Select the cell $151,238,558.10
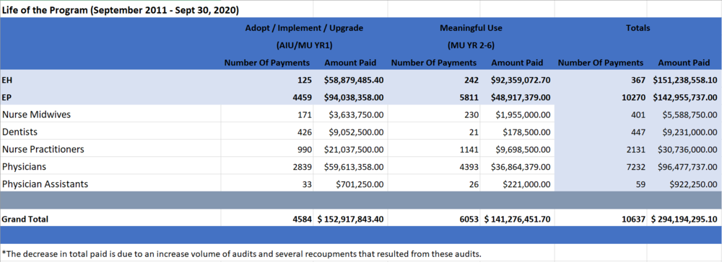The image size is (722, 262). (x=685, y=81)
